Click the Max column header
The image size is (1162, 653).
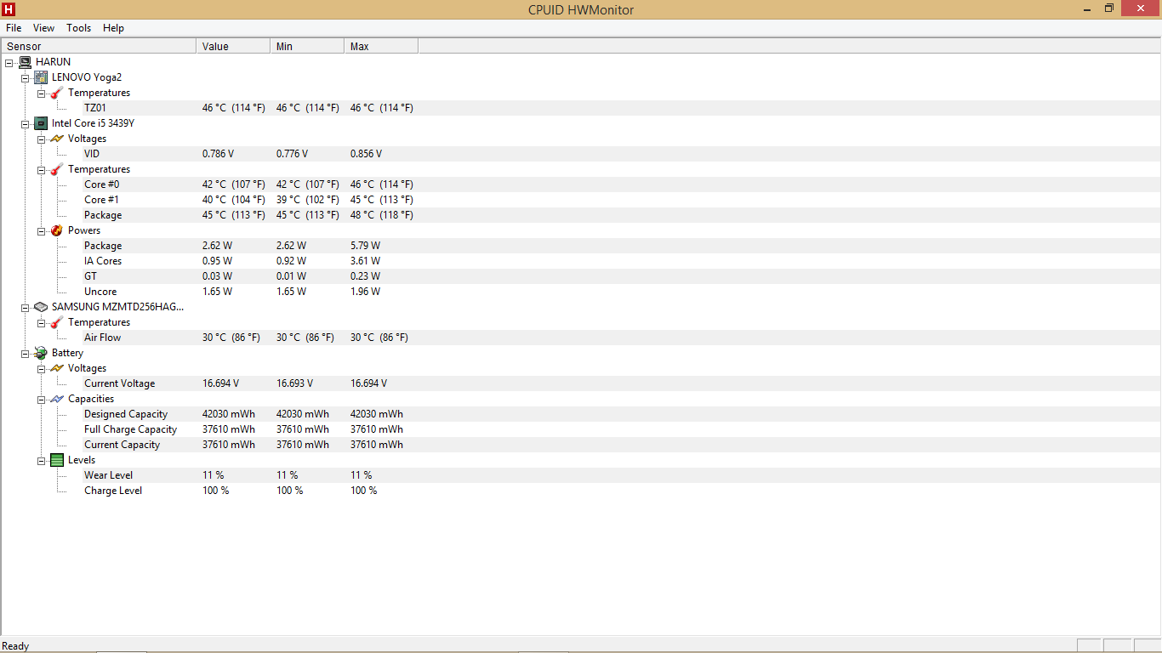pos(381,47)
